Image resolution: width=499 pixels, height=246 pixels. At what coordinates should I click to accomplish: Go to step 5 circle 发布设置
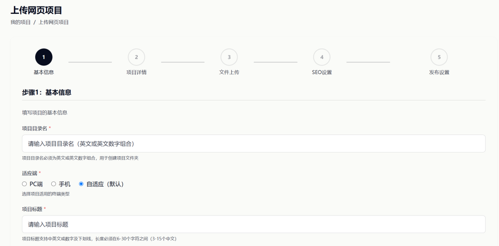(439, 57)
